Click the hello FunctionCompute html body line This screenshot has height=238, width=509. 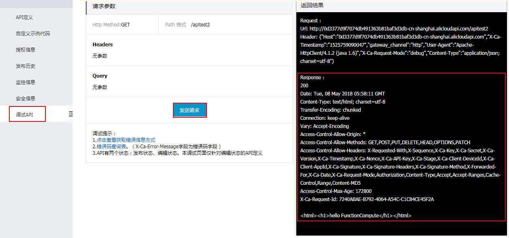point(356,216)
